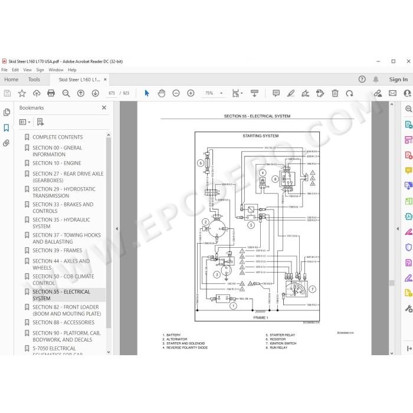The height and width of the screenshot is (413, 413).
Task: Open the Edit menu
Action: point(15,70)
